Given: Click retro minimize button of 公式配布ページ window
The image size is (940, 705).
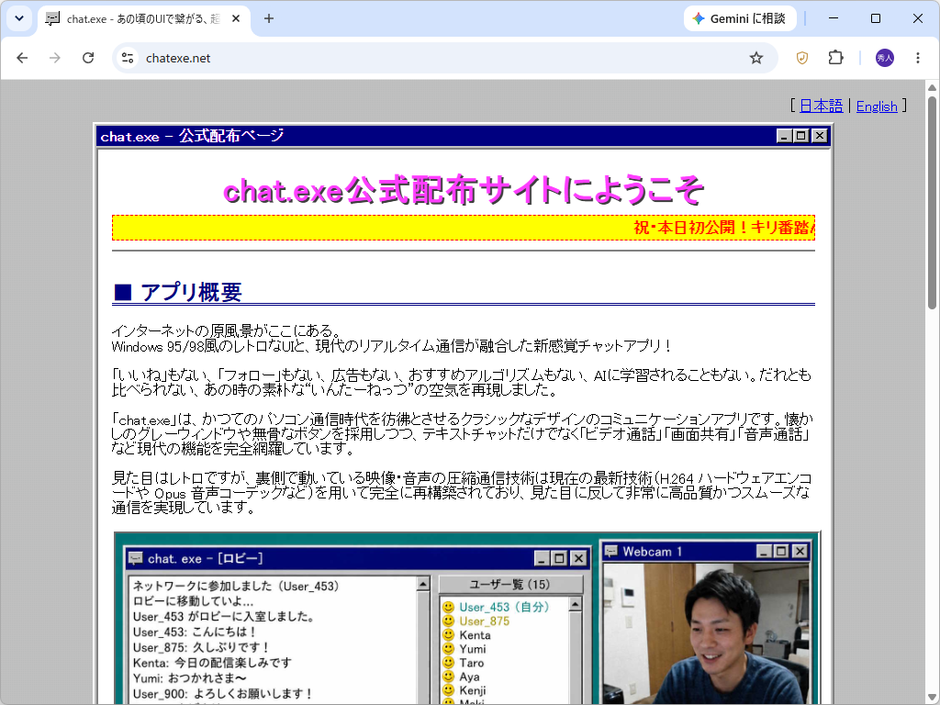Looking at the screenshot, I should click(784, 136).
